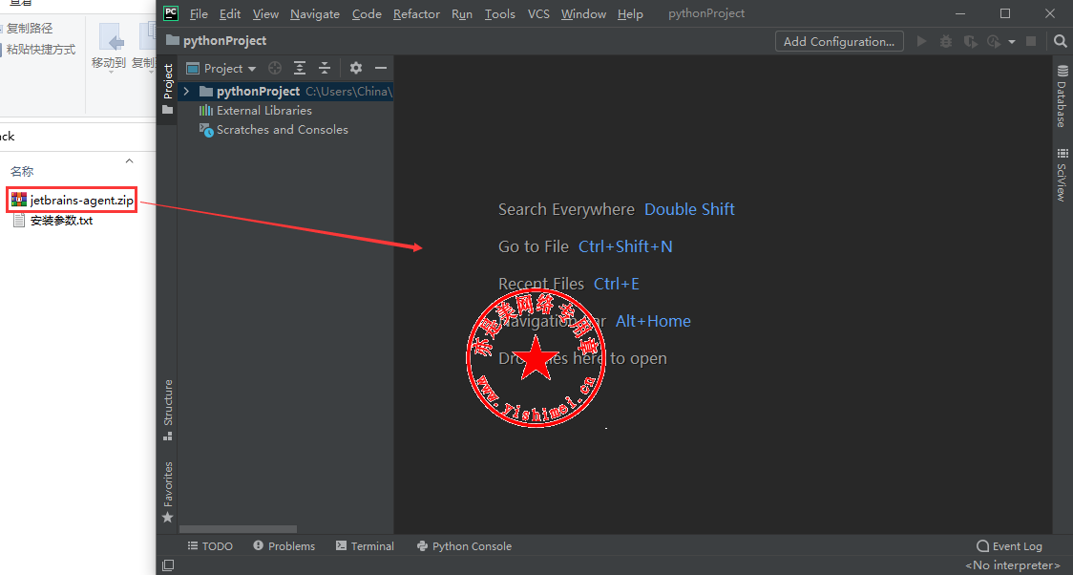The width and height of the screenshot is (1073, 575).
Task: Open the Database side tab
Action: (x=1062, y=96)
